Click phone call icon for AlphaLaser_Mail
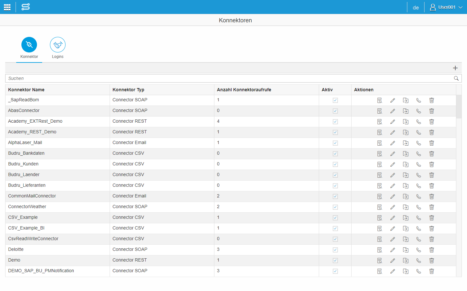The width and height of the screenshot is (467, 291). [418, 143]
